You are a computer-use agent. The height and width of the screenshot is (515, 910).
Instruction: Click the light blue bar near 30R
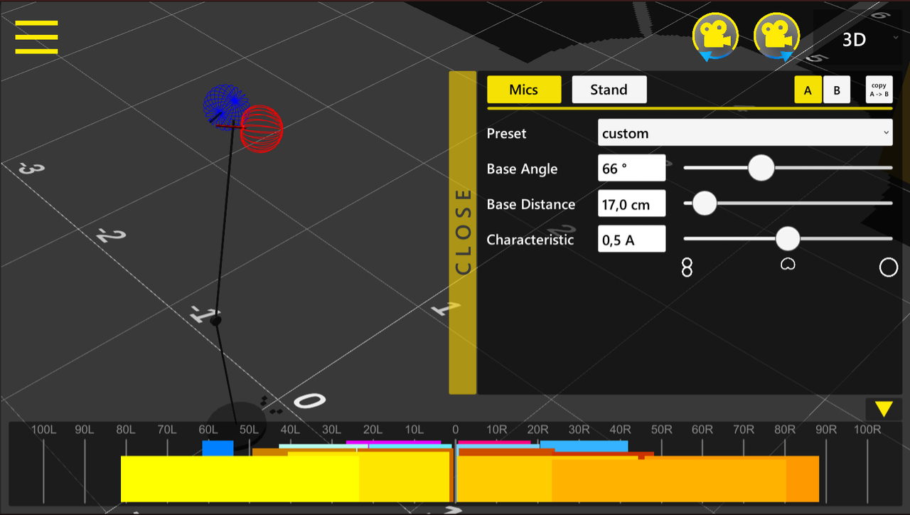tap(584, 446)
